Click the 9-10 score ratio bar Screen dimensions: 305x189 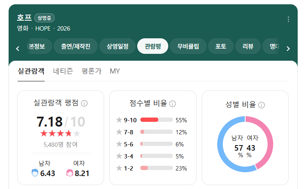pyautogui.click(x=157, y=120)
